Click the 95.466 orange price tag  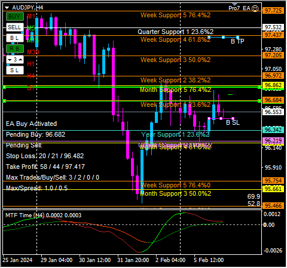(273, 205)
